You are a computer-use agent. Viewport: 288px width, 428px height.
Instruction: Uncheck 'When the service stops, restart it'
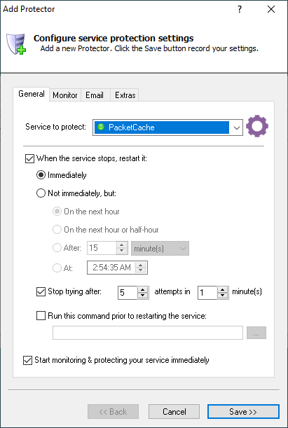click(29, 158)
